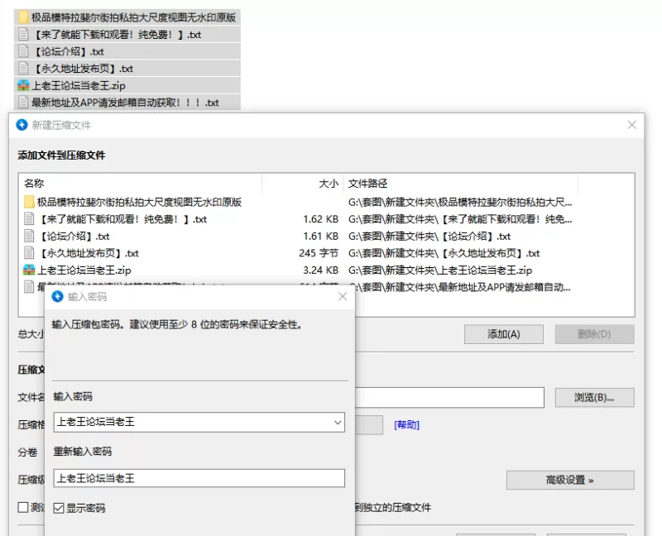The width and height of the screenshot is (662, 536).
Task: Expand the 高级设置 » options
Action: [x=570, y=480]
